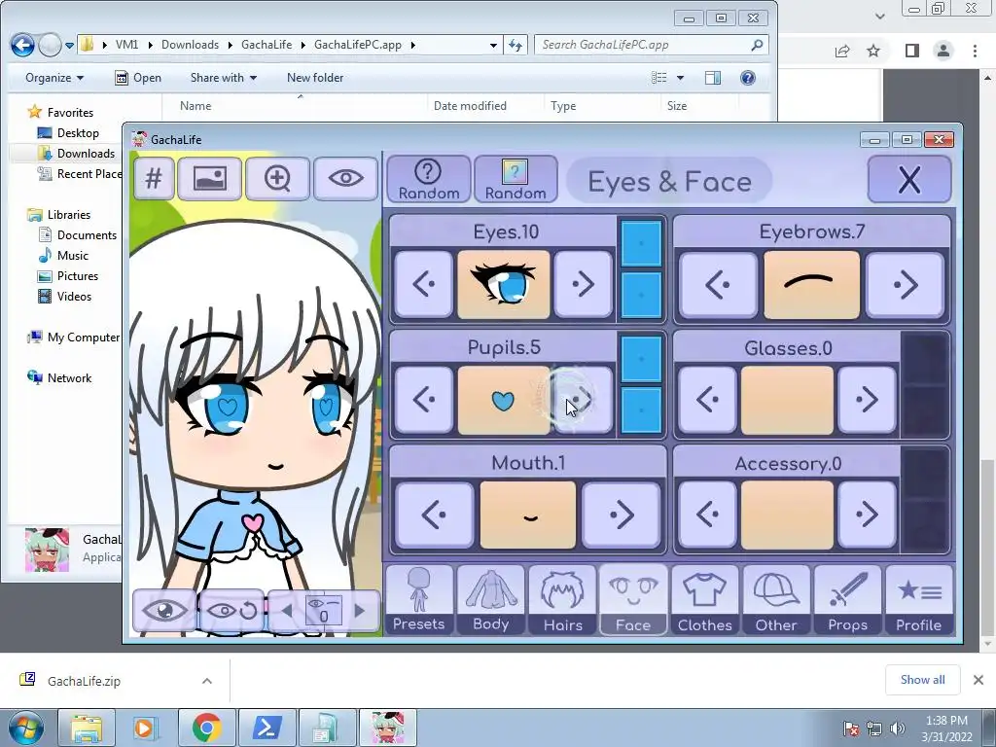Select next Eyes style arrow
996x747 pixels.
coord(583,284)
